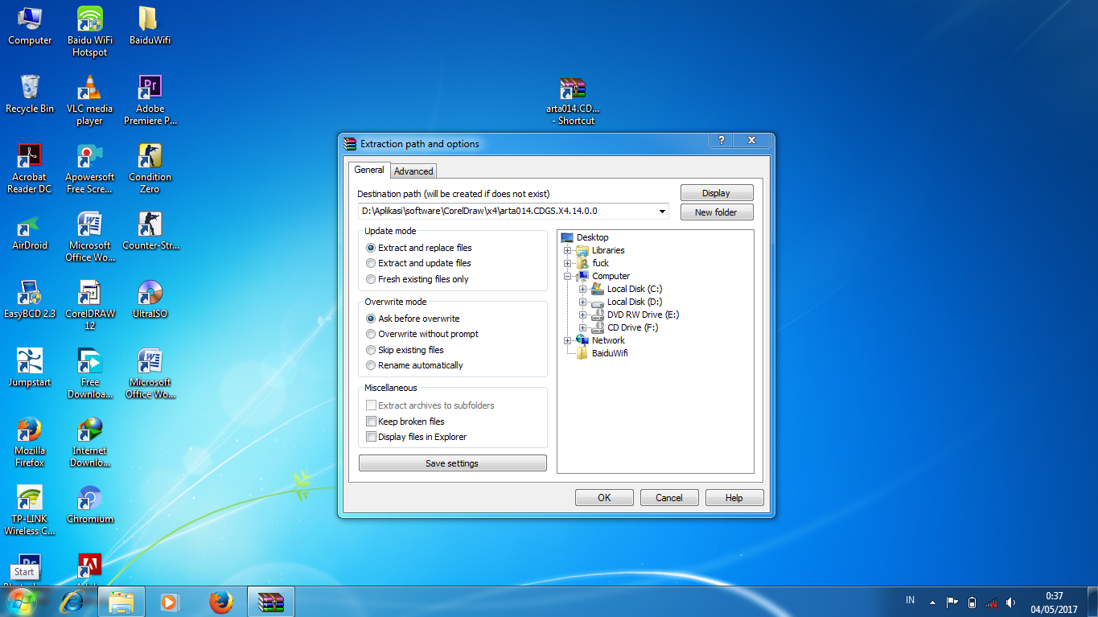Click the dialog's question mark help button
This screenshot has width=1098, height=617.
721,140
